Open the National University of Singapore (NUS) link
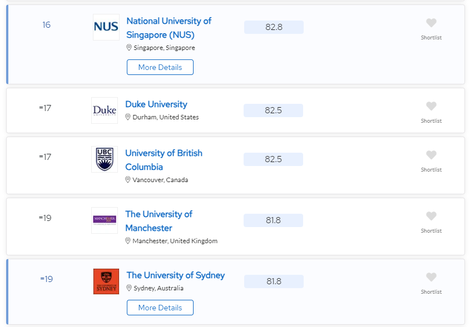The width and height of the screenshot is (470, 327). (x=169, y=28)
